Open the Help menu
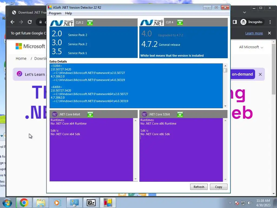Viewport: 277px width, 208px height. (68, 13)
